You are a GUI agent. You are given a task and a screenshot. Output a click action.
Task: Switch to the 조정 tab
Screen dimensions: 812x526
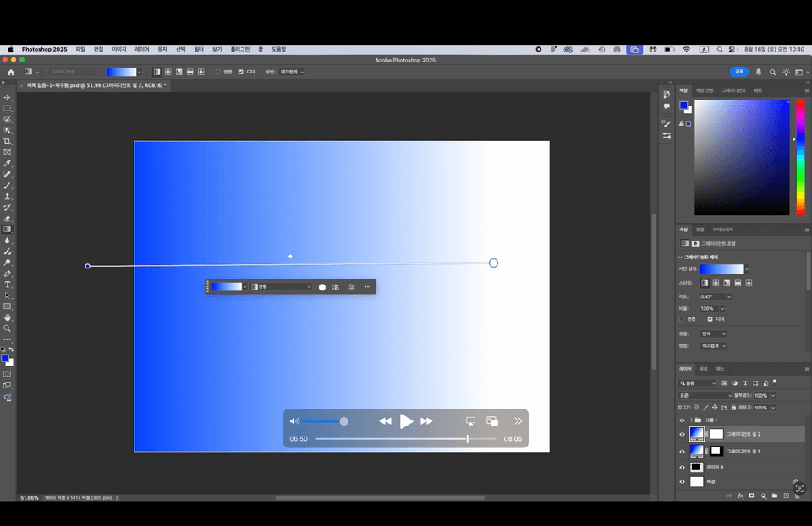point(700,230)
